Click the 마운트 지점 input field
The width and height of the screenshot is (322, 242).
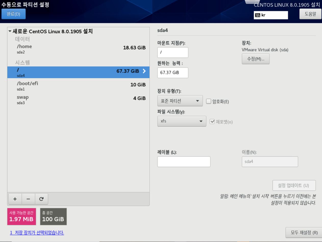pyautogui.click(x=173, y=53)
